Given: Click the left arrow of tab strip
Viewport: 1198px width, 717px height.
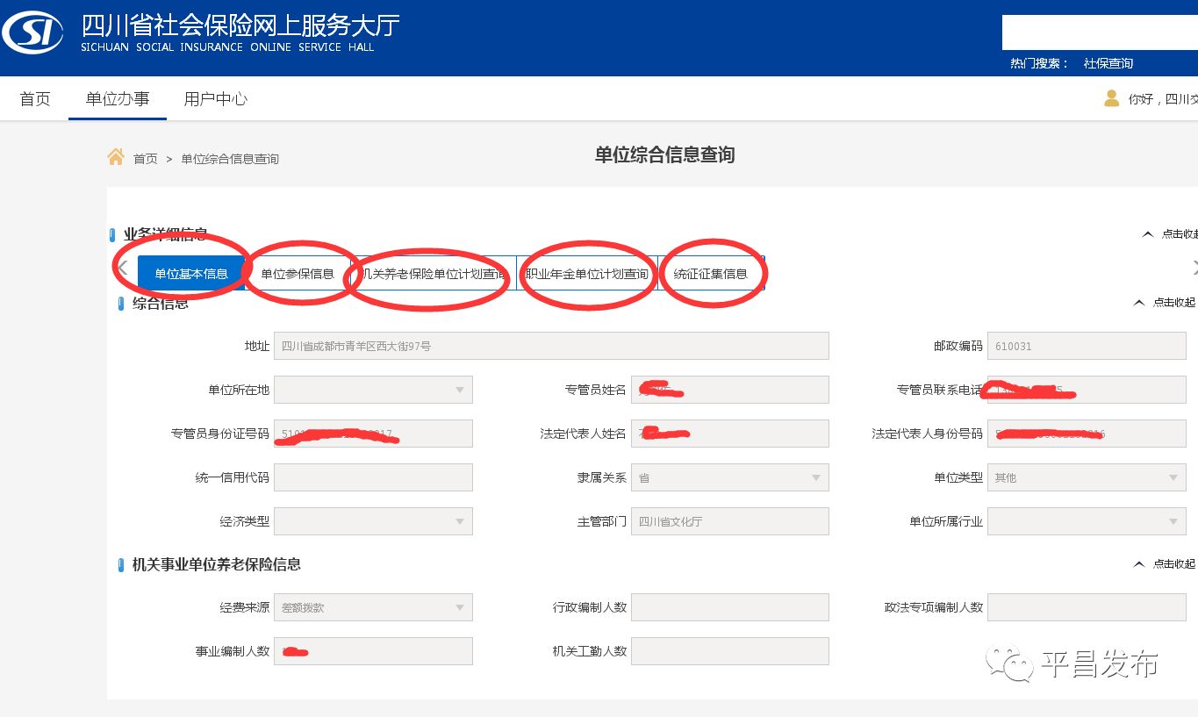Looking at the screenshot, I should (x=124, y=269).
